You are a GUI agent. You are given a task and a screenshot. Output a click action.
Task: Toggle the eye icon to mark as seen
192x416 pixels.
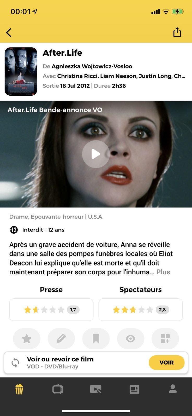[x=131, y=339]
